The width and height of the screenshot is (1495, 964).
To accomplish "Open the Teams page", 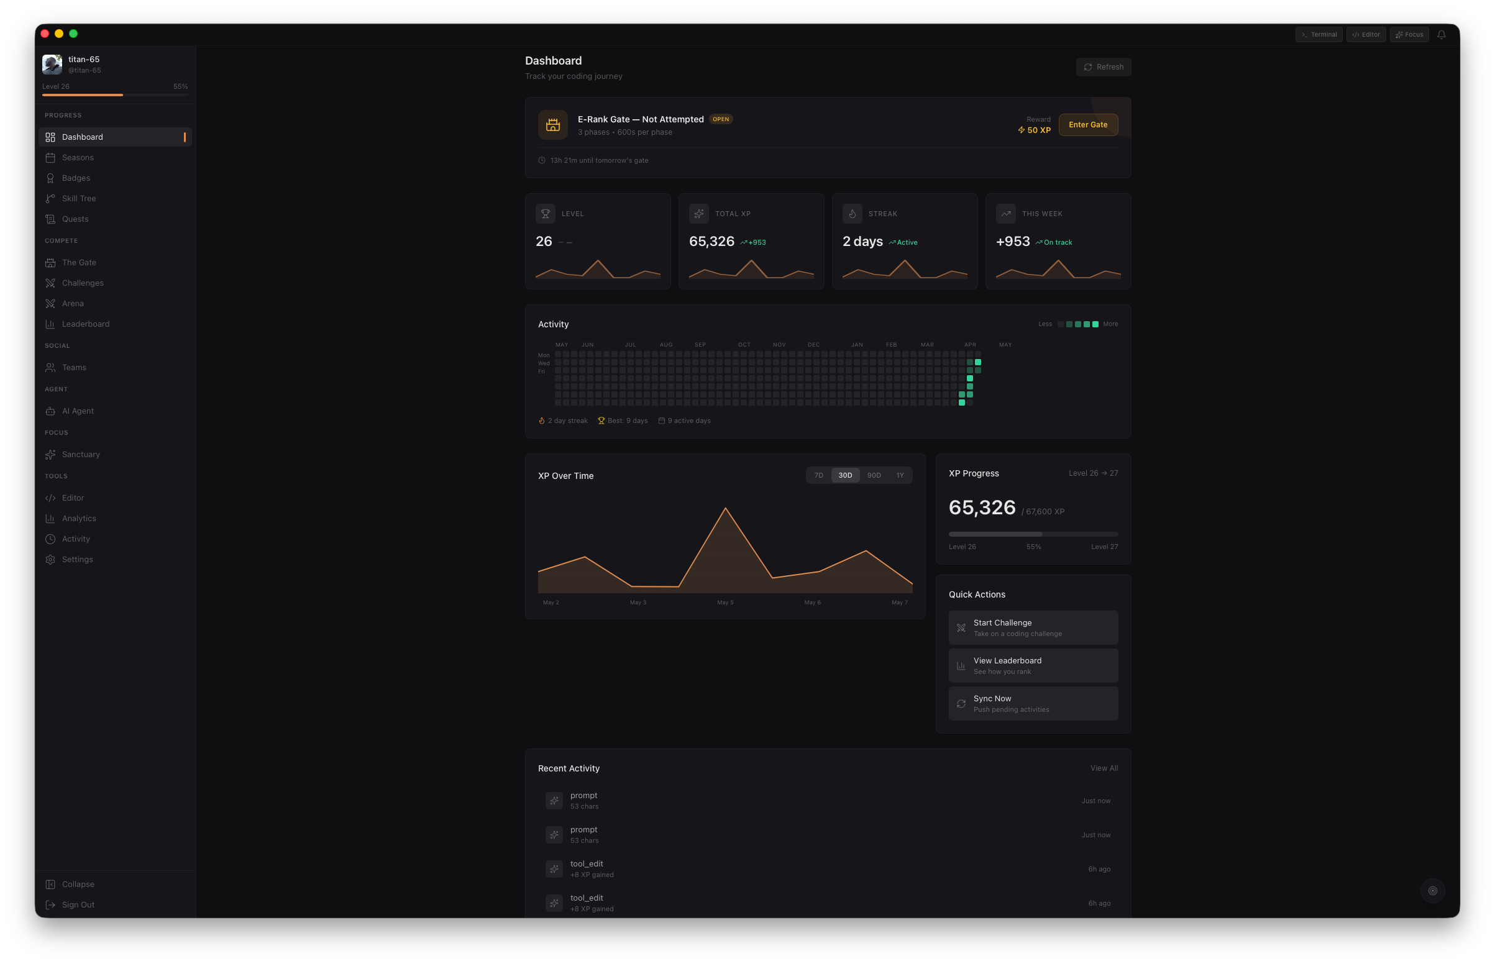I will point(114,368).
